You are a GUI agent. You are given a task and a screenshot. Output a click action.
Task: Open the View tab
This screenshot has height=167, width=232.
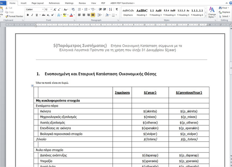[x=93, y=3]
